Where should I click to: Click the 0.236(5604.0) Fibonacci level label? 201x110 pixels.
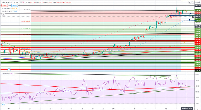pyautogui.click(x=26, y=21)
